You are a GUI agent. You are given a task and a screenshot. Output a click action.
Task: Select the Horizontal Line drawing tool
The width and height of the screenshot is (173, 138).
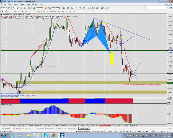point(15,11)
